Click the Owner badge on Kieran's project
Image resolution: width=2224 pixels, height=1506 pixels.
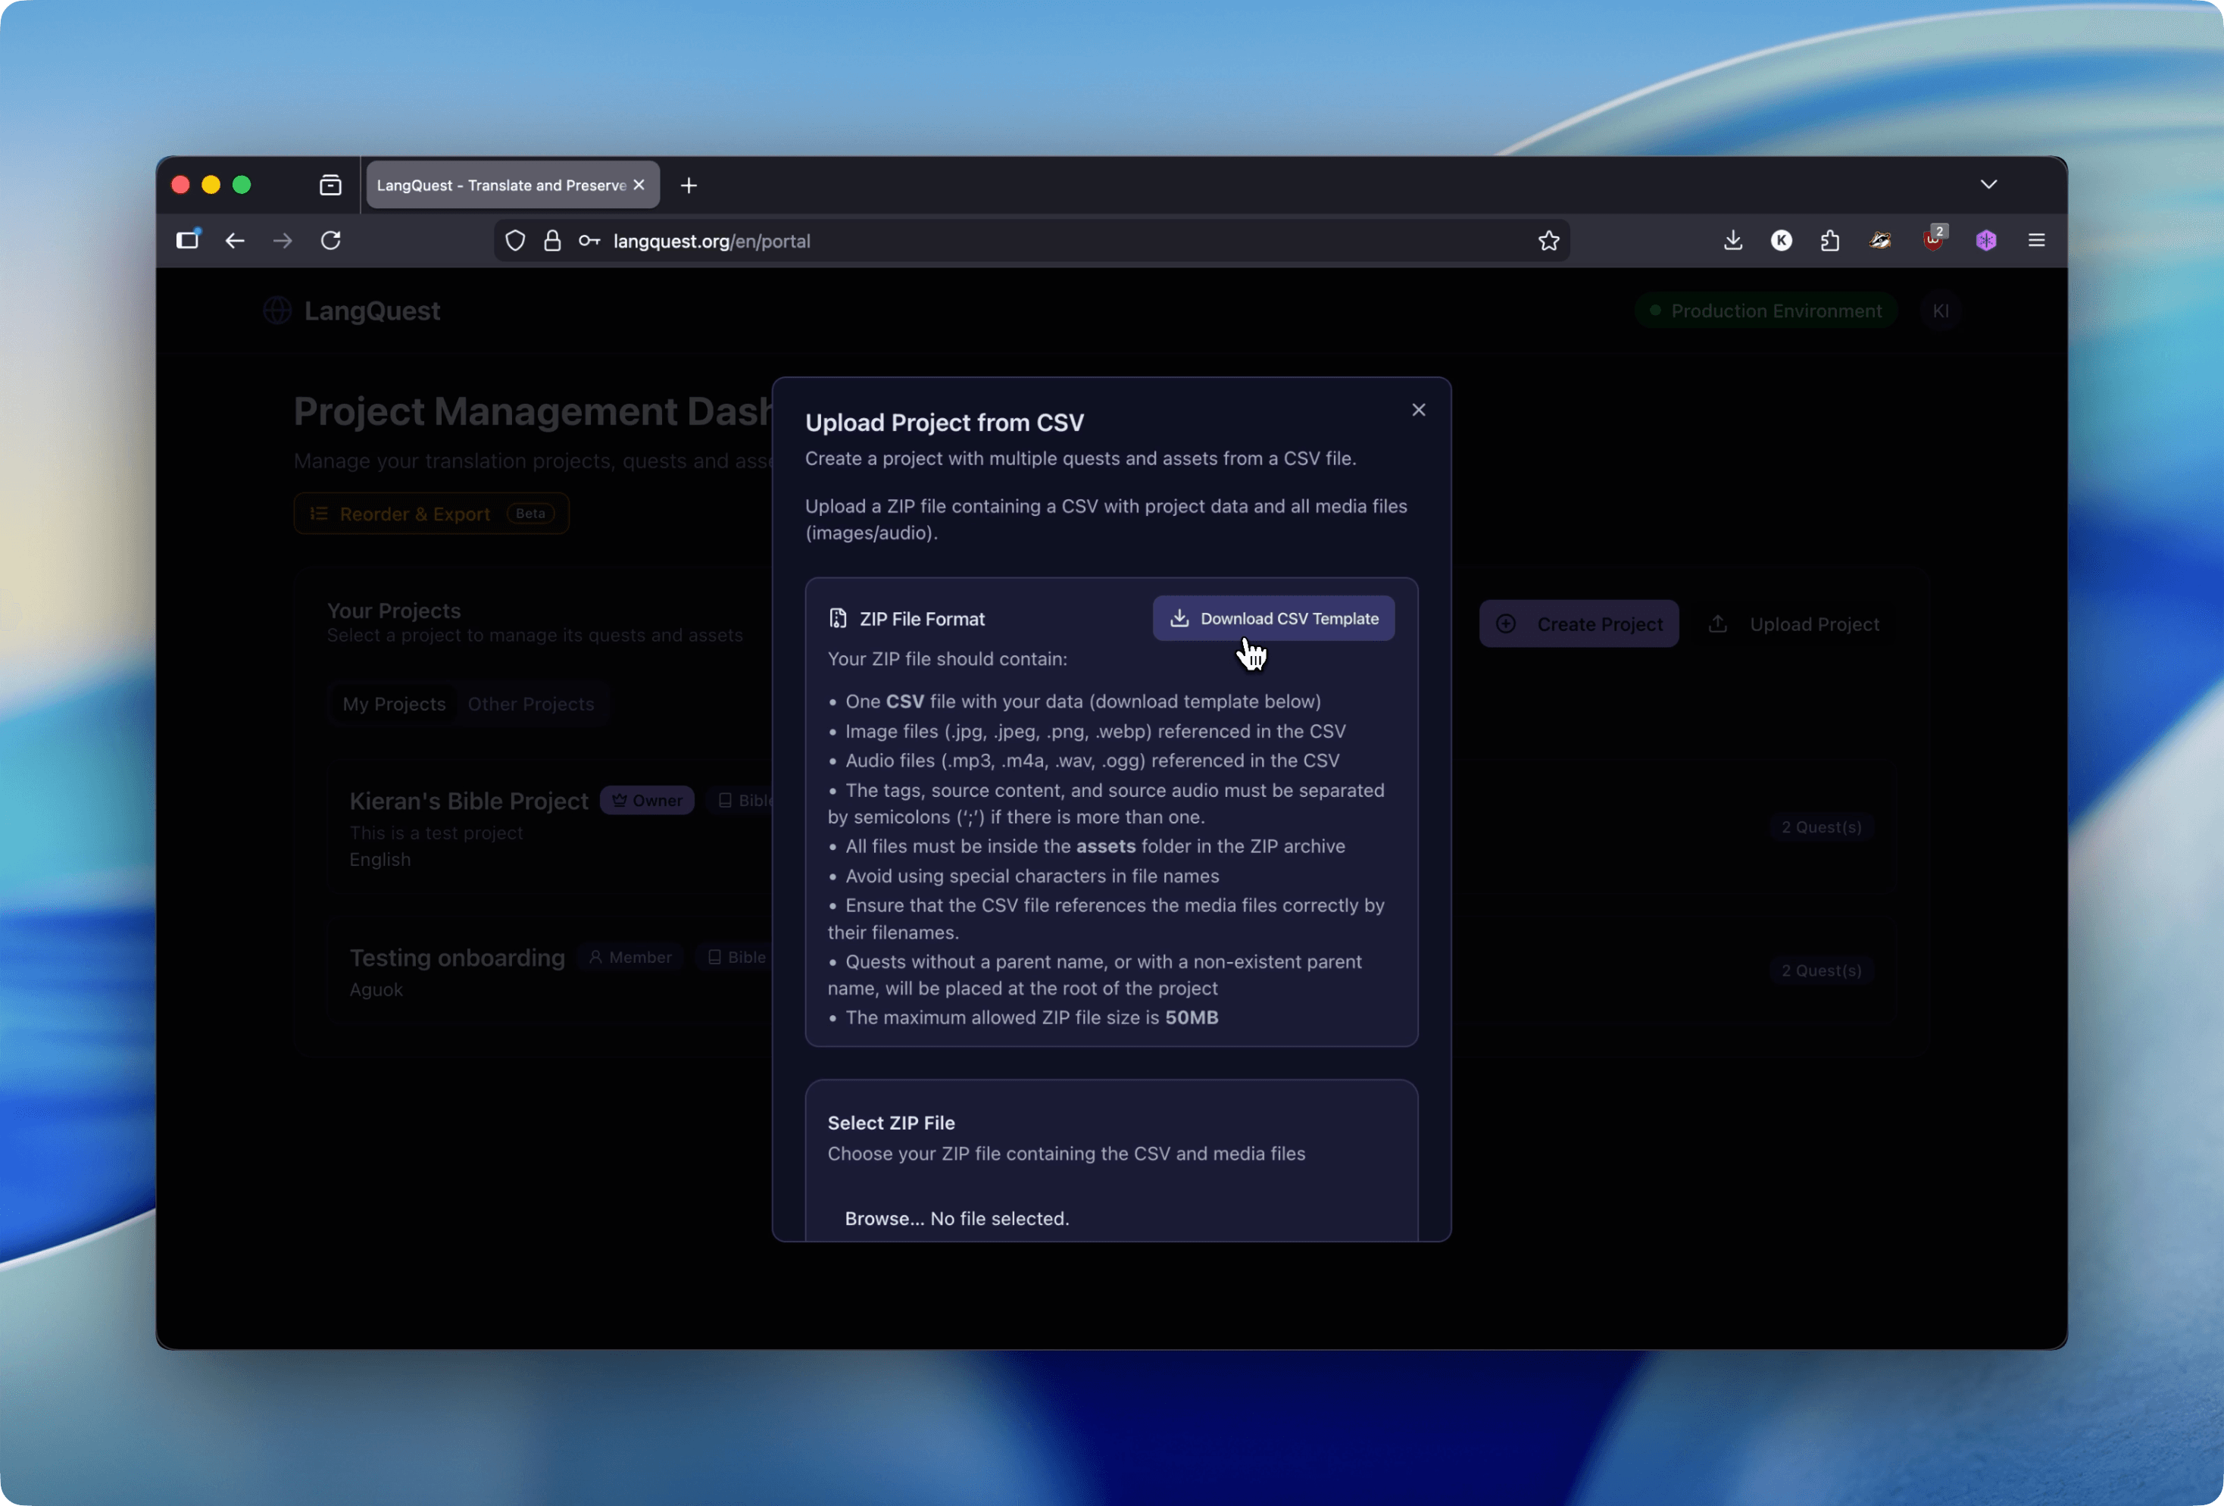coord(647,801)
